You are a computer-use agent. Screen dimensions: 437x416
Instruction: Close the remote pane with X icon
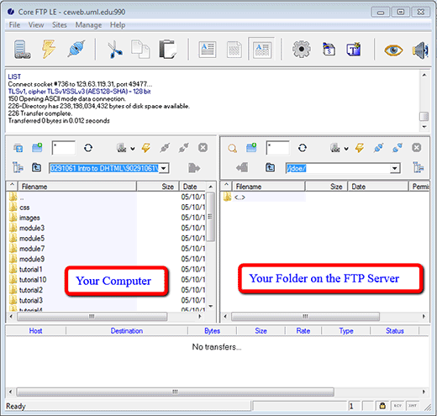(x=417, y=148)
